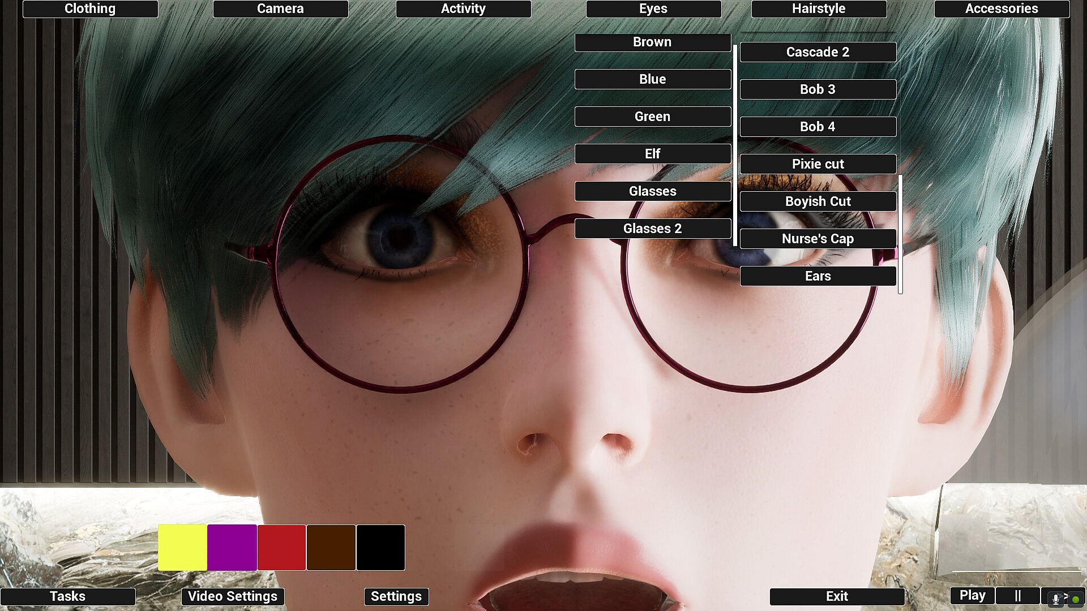Screen dimensions: 1087x611
Task: Expand the Eyes menu
Action: (x=653, y=9)
